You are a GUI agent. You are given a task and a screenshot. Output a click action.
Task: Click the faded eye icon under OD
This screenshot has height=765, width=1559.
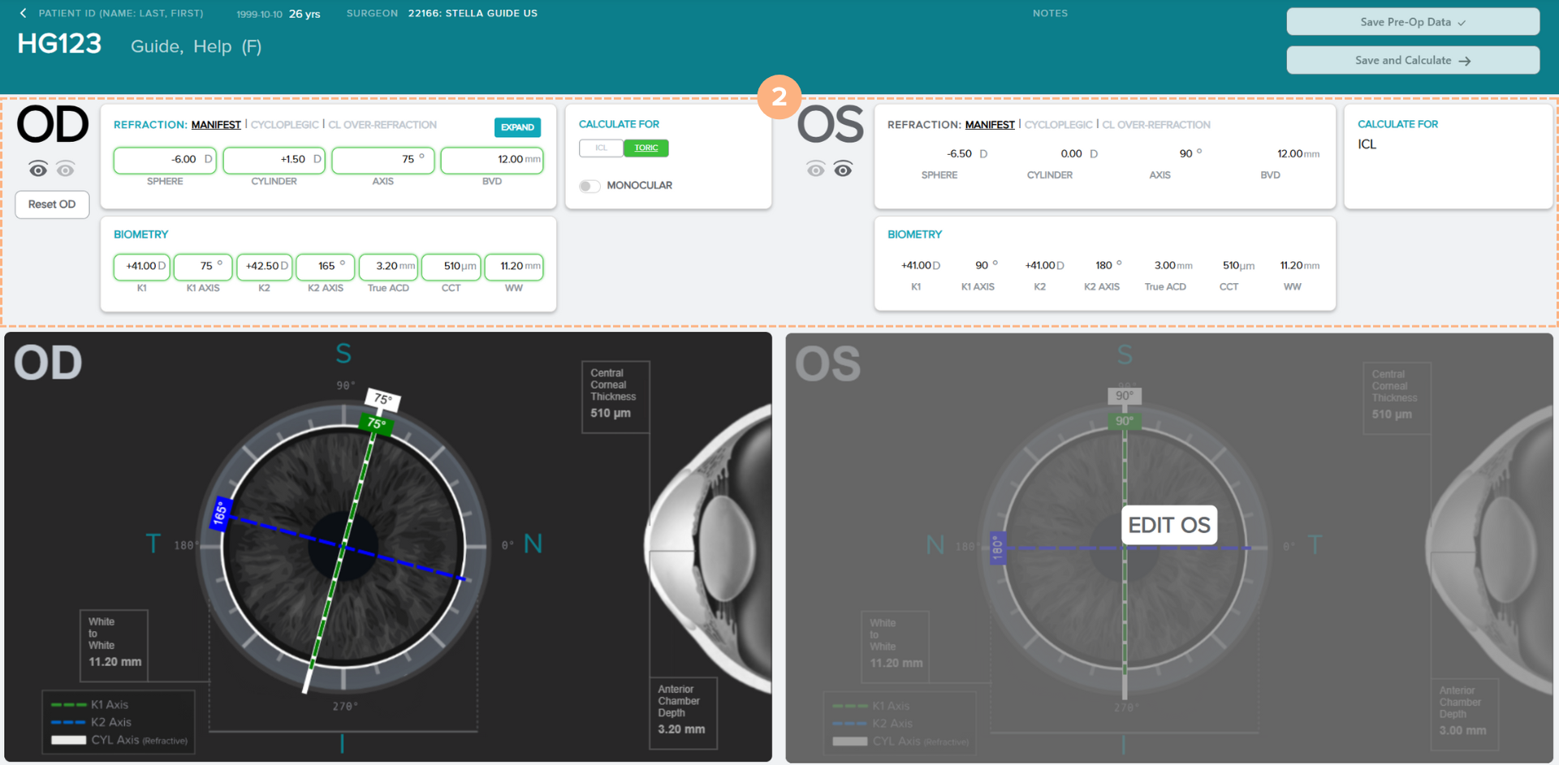66,169
